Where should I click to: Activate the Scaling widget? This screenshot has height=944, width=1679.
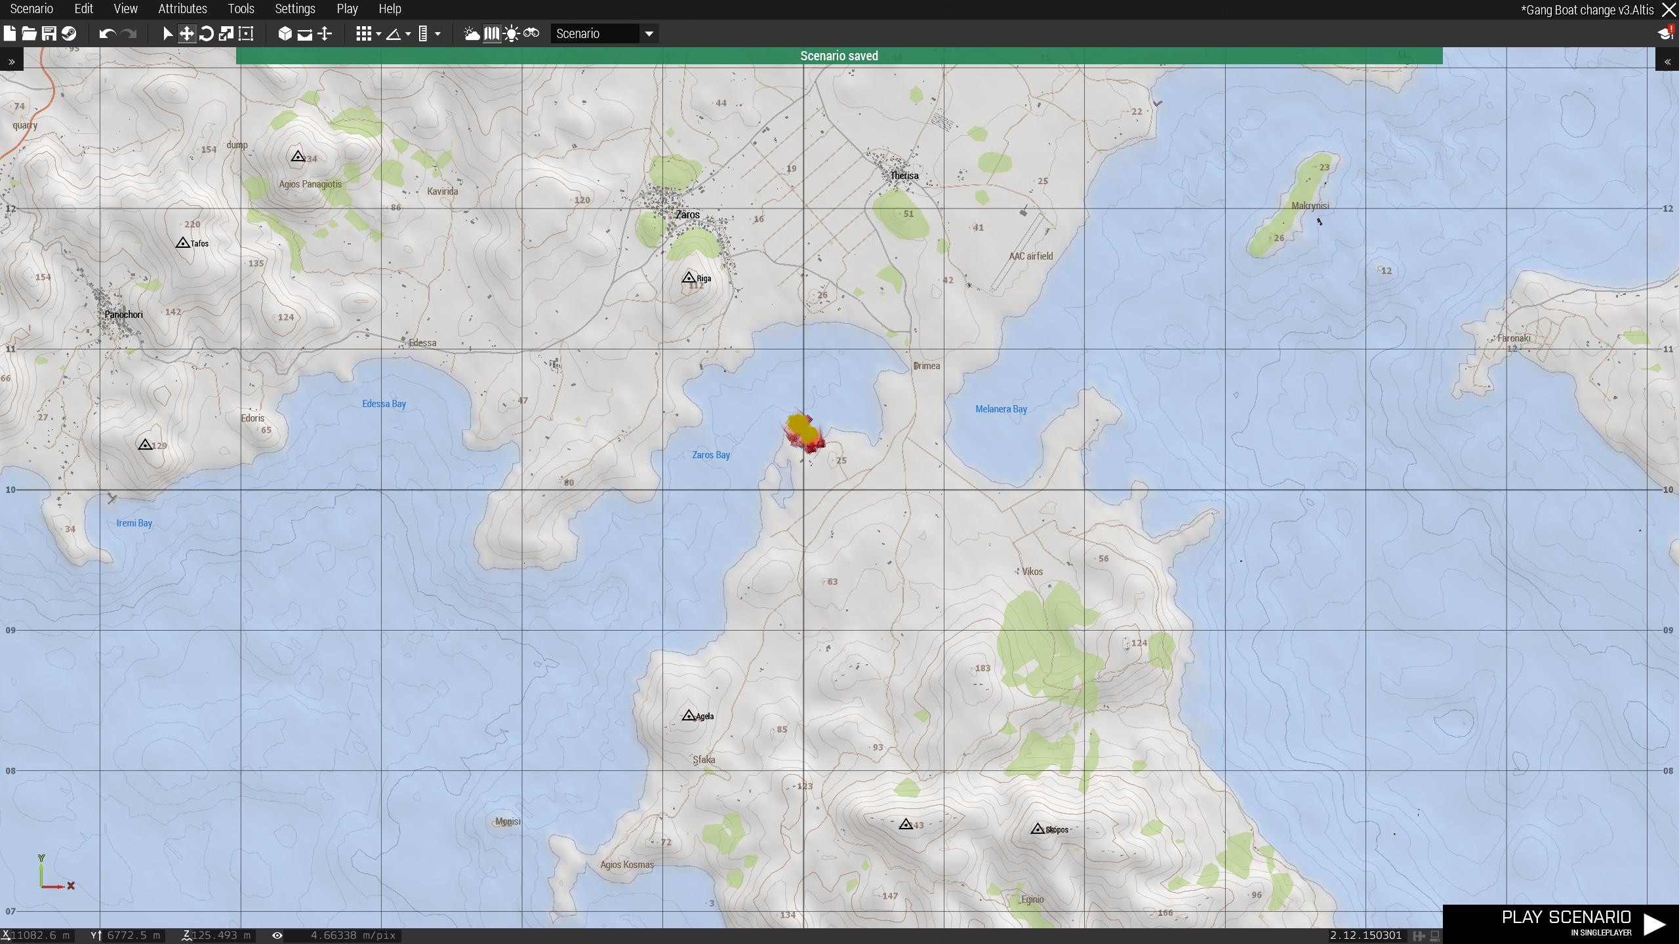(226, 33)
